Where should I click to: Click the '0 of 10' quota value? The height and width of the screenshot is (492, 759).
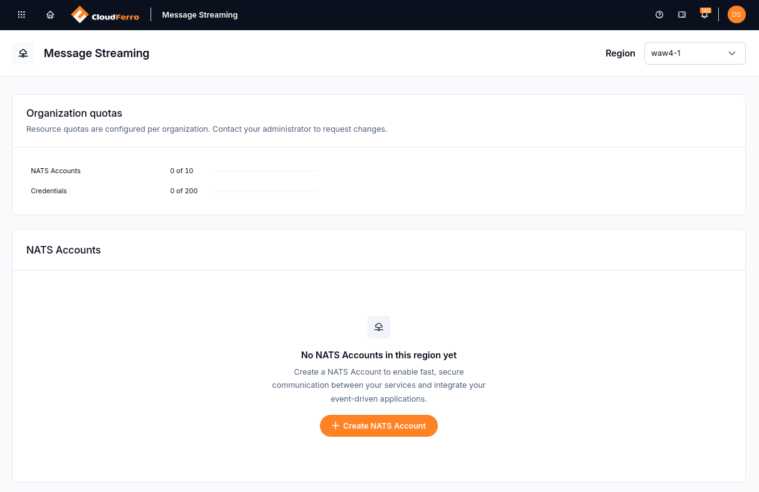pyautogui.click(x=182, y=171)
